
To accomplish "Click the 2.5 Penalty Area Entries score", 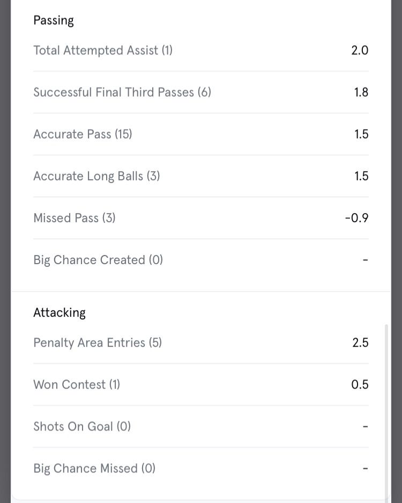I will (360, 342).
